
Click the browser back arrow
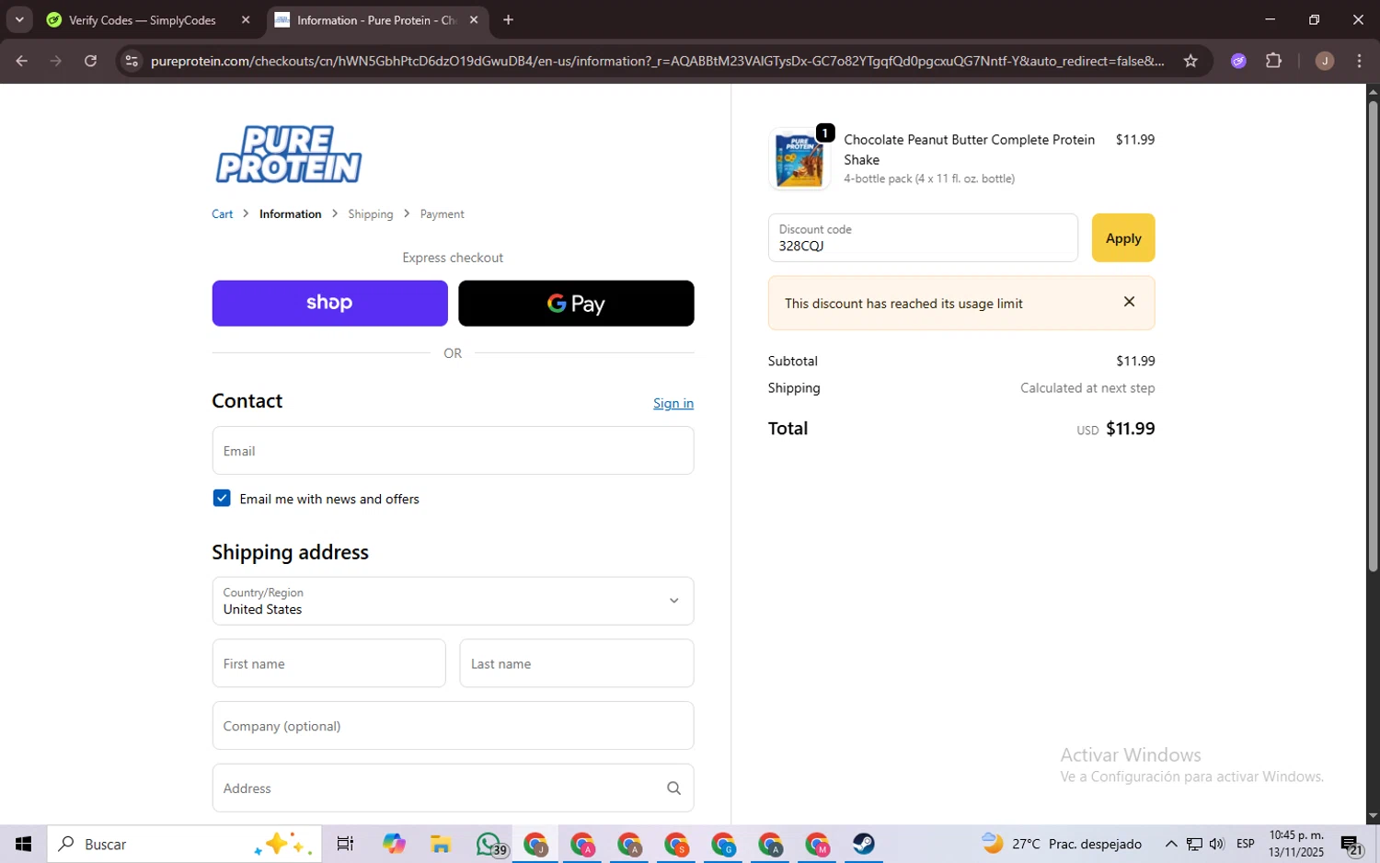pos(22,61)
